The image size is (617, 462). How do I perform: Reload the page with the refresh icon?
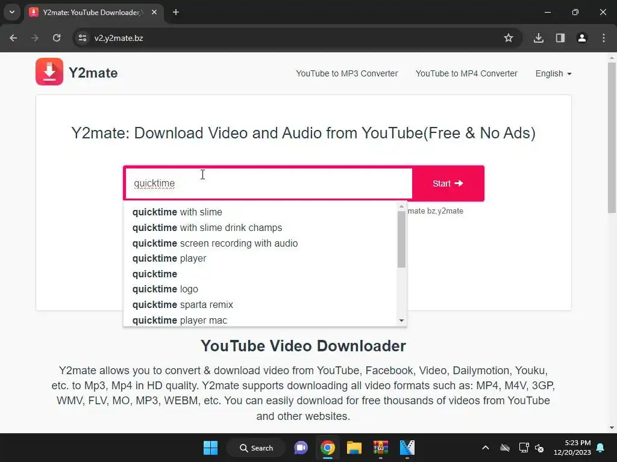[x=57, y=38]
